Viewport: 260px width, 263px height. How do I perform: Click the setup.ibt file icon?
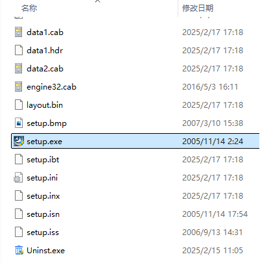click(19, 160)
